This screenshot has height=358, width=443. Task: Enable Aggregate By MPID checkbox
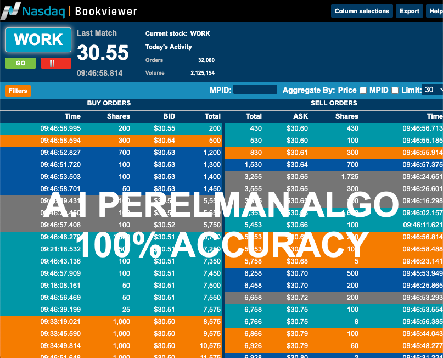(395, 91)
